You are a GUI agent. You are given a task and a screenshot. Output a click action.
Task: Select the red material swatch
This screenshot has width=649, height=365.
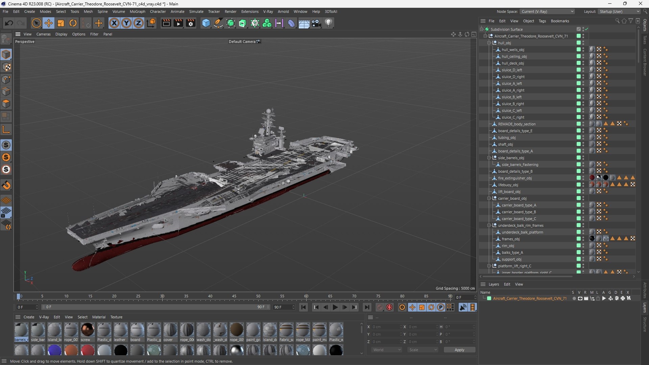[x=88, y=350]
